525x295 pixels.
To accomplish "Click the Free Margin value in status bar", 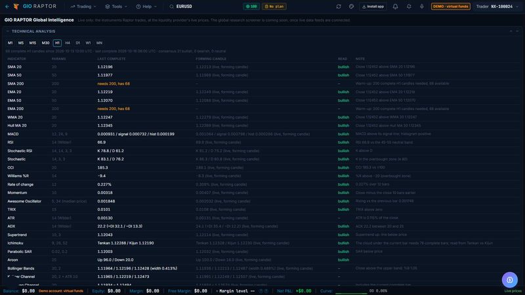I will [x=201, y=291].
